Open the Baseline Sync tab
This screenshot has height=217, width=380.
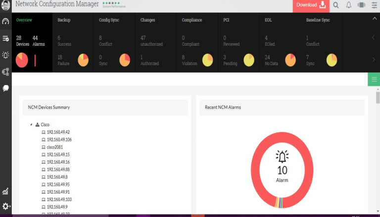pos(318,20)
